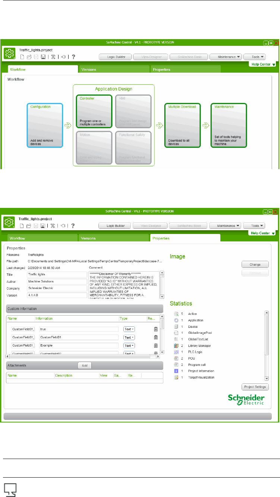Select the active Properties tab in the Properties window

tap(185, 238)
